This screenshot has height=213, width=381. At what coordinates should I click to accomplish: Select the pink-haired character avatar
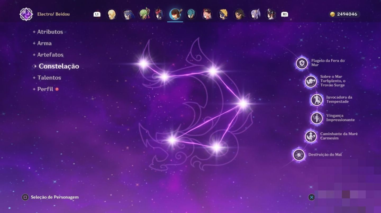(207, 14)
